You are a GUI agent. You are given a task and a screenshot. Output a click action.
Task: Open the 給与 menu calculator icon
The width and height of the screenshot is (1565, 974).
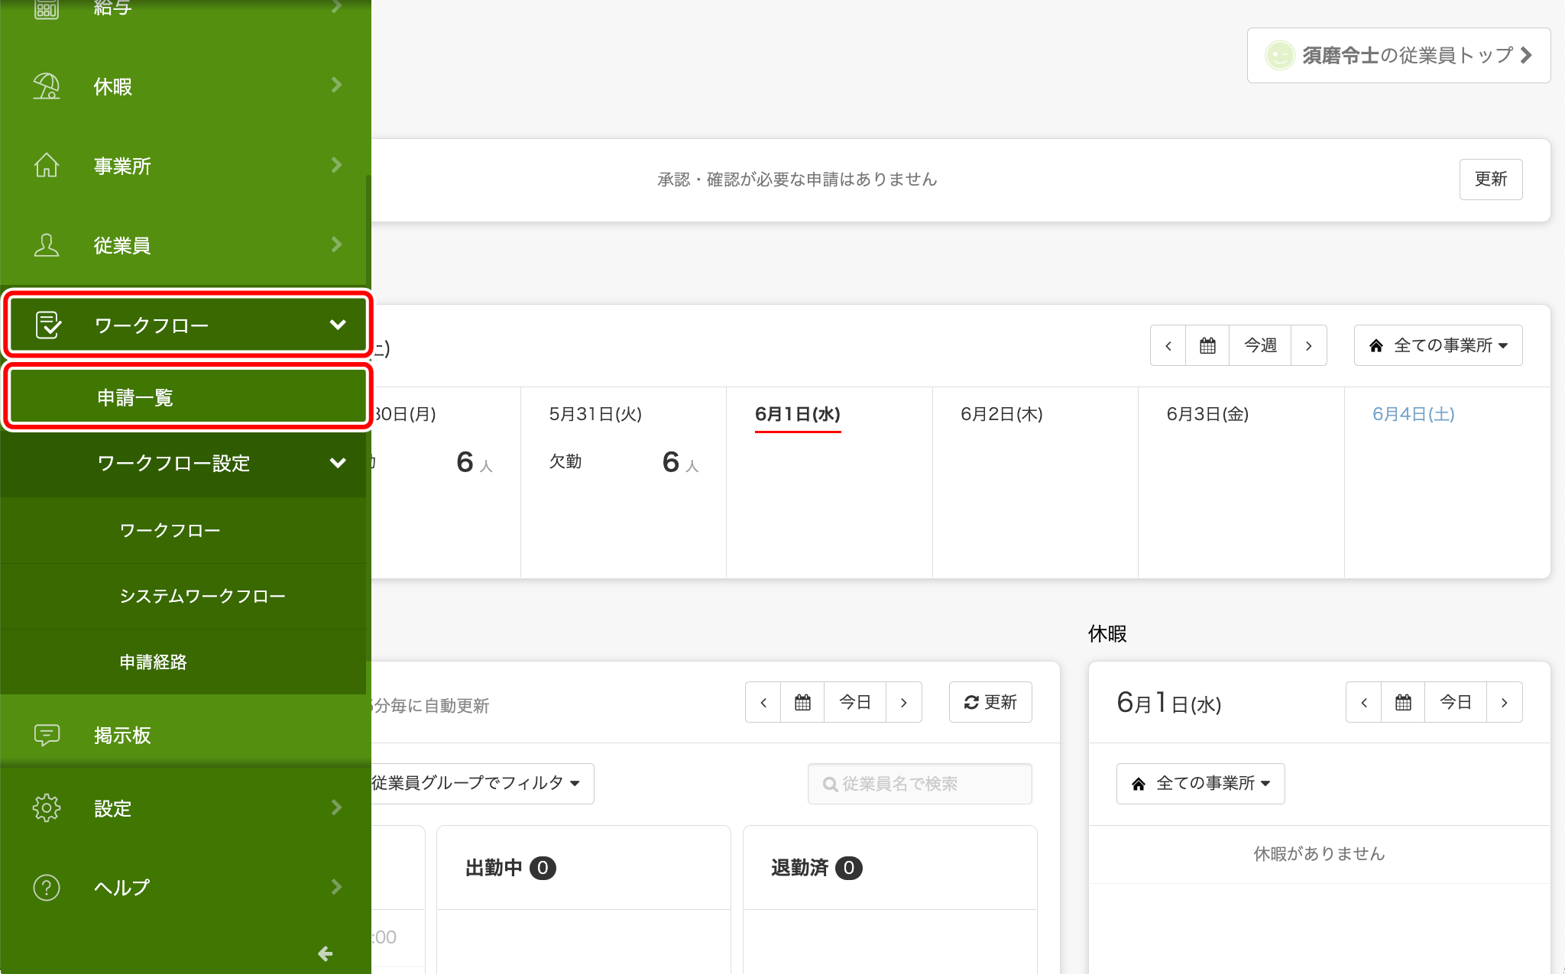(47, 8)
